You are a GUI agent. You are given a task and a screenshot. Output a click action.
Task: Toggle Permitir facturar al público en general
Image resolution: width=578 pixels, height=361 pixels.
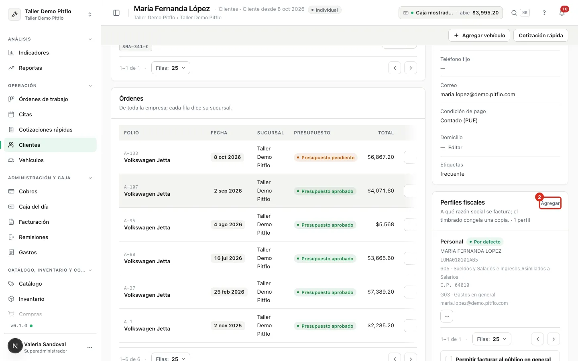click(449, 359)
